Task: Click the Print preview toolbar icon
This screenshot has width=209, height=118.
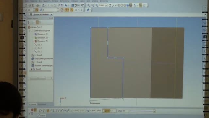Action: tap(43, 5)
